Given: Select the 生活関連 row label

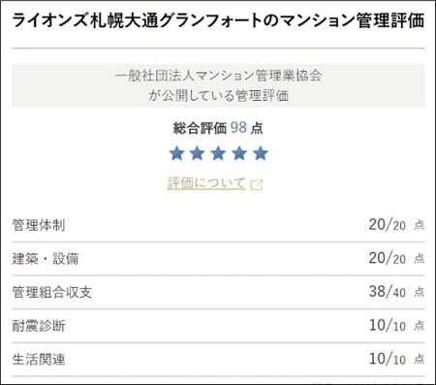Looking at the screenshot, I should point(39,359).
